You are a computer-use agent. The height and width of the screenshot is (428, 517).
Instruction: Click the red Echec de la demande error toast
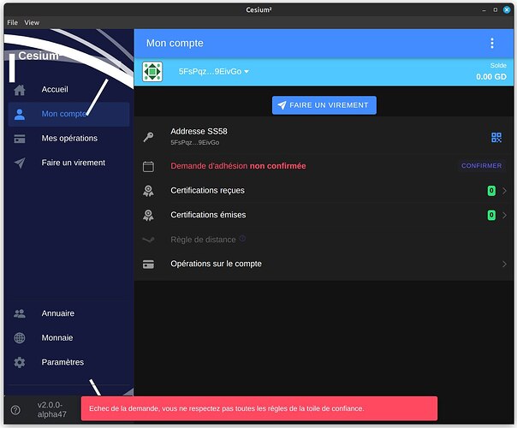[259, 408]
